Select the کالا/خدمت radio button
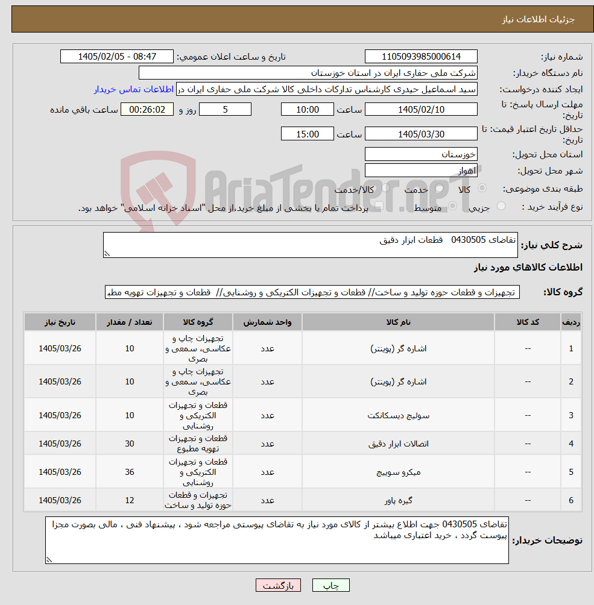594x605 pixels. [x=385, y=188]
